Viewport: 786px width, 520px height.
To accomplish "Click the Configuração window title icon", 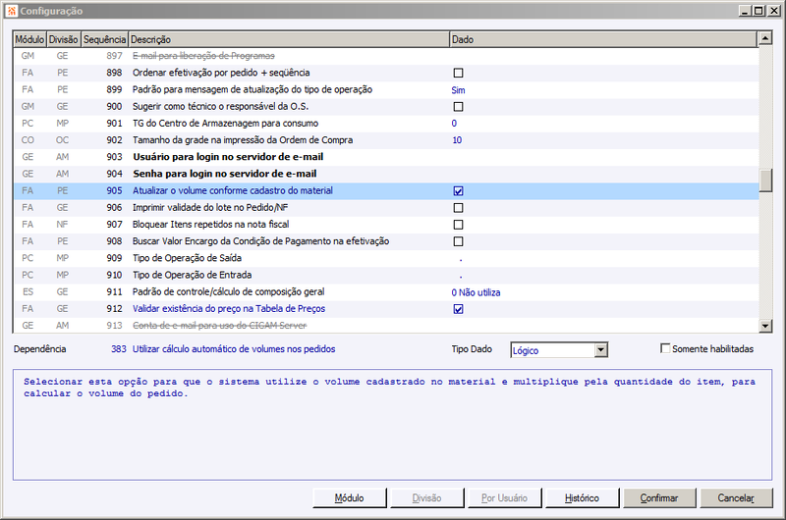I will click(x=11, y=11).
